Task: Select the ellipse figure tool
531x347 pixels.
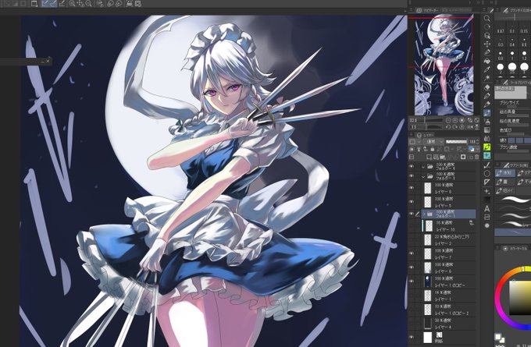Action: point(487,173)
